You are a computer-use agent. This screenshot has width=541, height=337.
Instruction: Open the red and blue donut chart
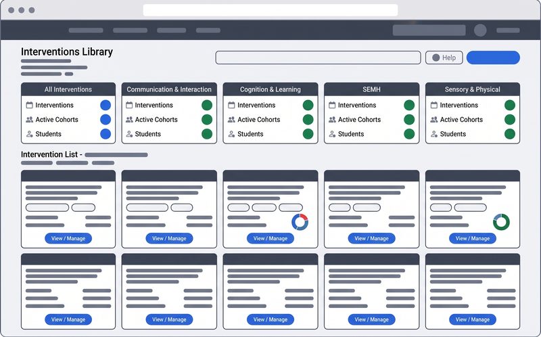click(x=300, y=222)
